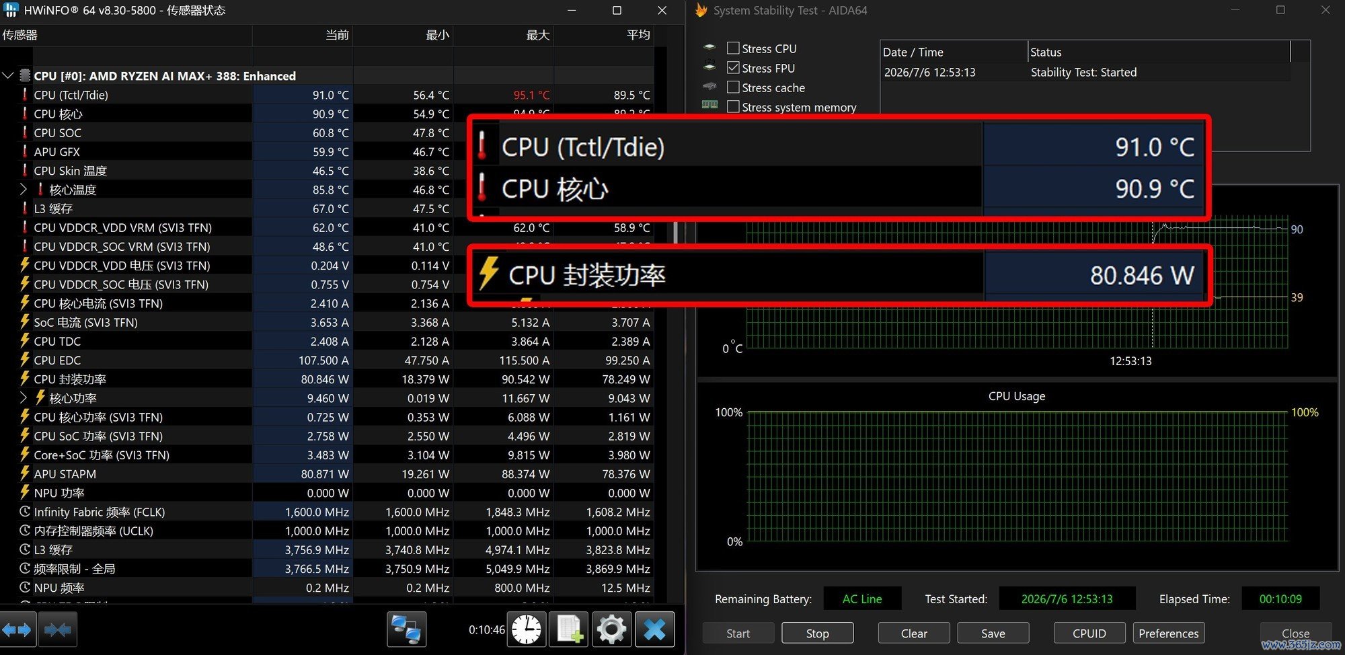Click the HWiNFO log-to-file sheet icon
The width and height of the screenshot is (1345, 655).
click(569, 629)
